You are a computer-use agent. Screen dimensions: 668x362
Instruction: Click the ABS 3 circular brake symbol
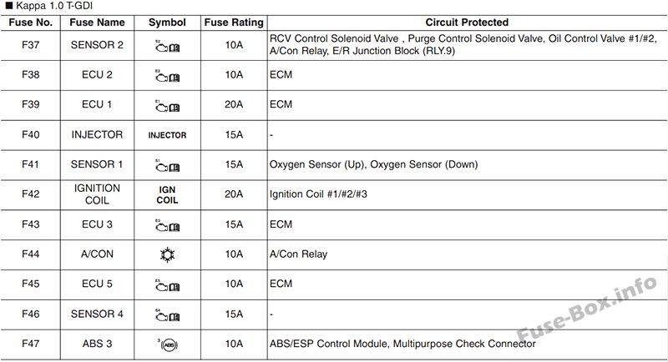point(168,344)
